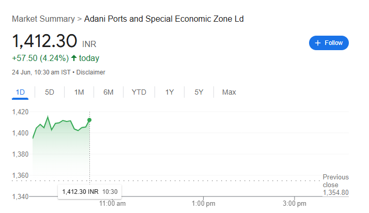Image resolution: width=369 pixels, height=213 pixels.
Task: Click the peak spike on the green price line
Action: pos(48,117)
